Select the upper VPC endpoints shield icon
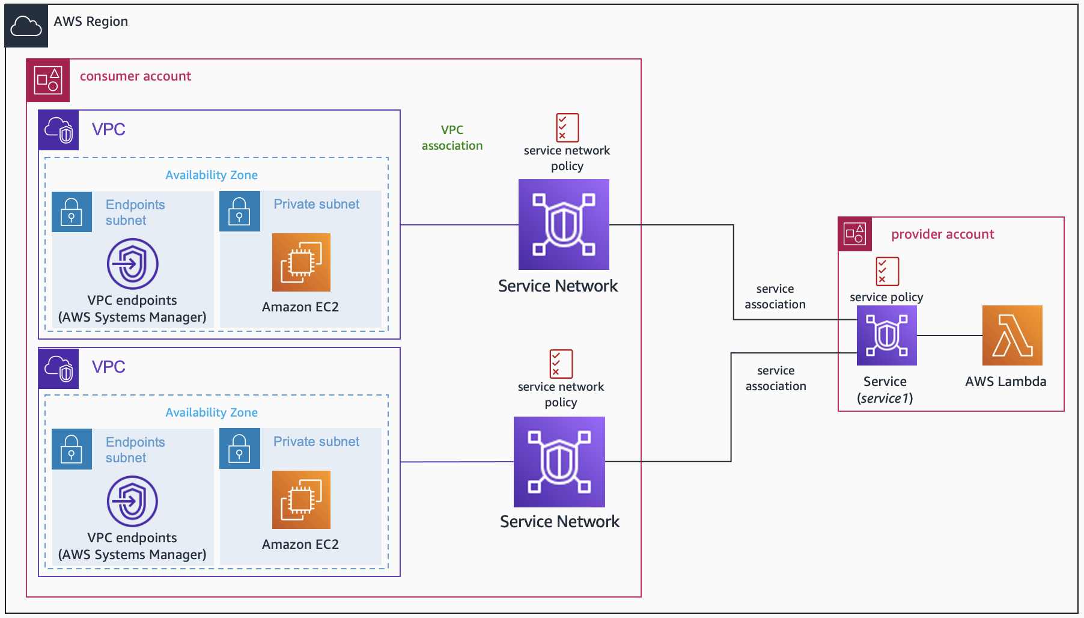 [133, 264]
